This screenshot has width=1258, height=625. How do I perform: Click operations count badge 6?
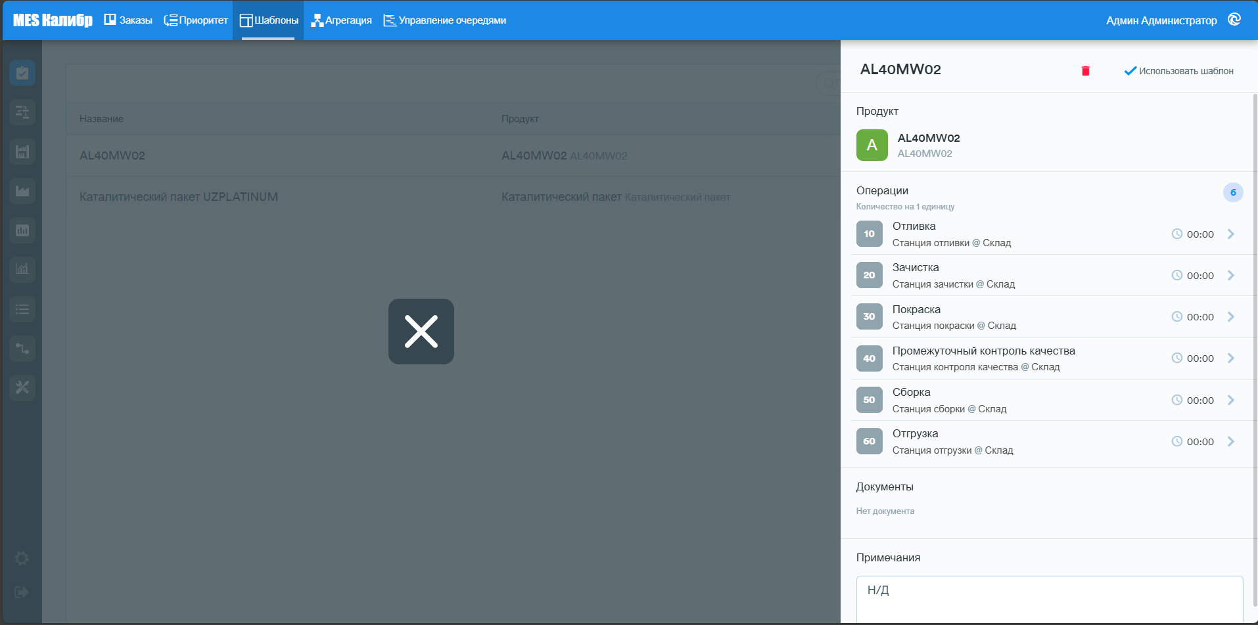pyautogui.click(x=1233, y=192)
